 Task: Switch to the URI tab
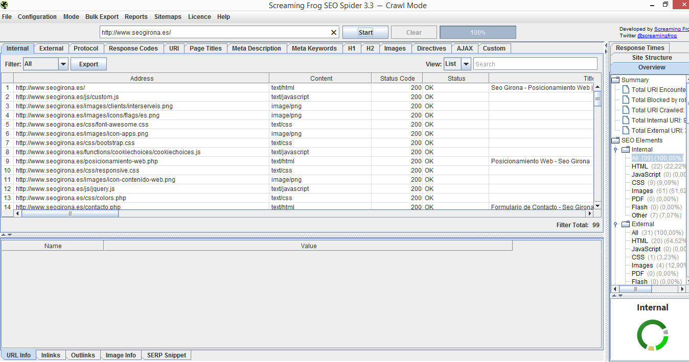[x=174, y=49]
